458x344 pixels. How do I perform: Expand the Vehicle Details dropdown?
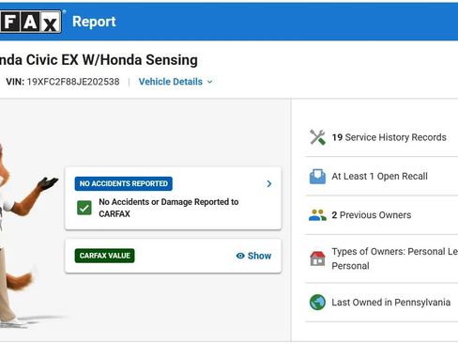176,82
